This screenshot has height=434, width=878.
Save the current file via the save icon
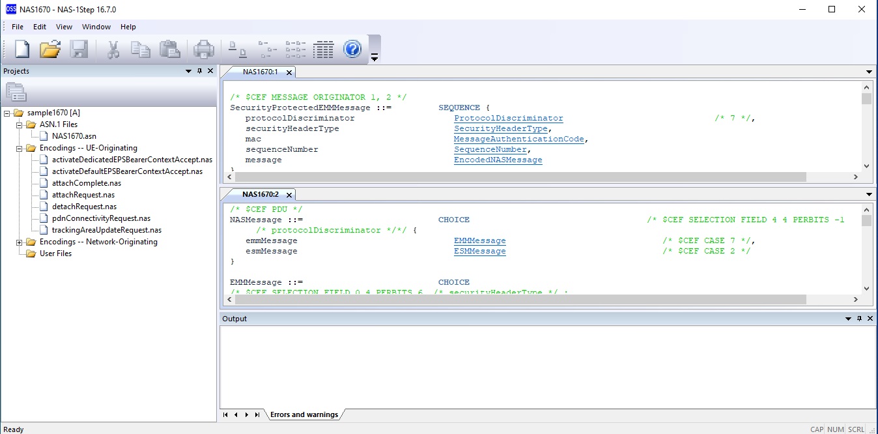tap(79, 50)
